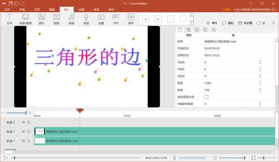Select the plain square shape in gallery
Image resolution: width=279 pixels, height=162 pixels.
[170, 19]
